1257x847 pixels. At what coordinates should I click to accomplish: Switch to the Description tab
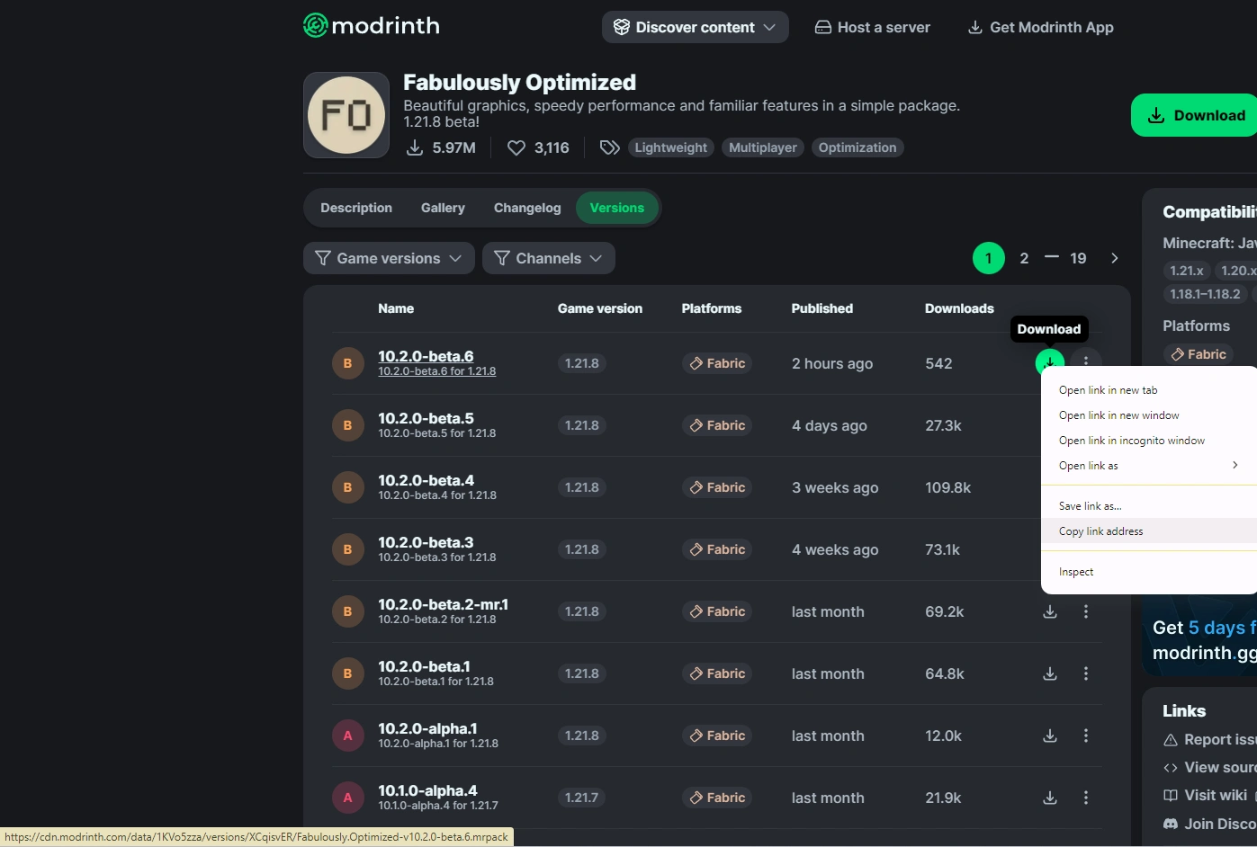pos(356,208)
